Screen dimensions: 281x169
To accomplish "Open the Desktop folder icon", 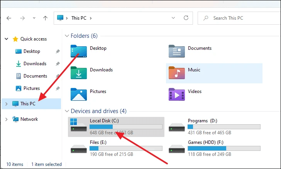I will tap(79, 51).
